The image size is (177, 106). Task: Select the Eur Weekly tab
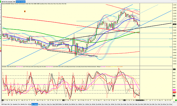click(35, 104)
